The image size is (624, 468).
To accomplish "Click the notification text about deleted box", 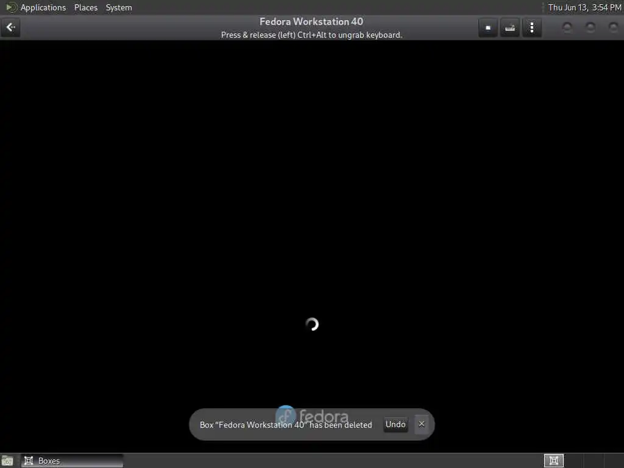I will click(x=286, y=425).
